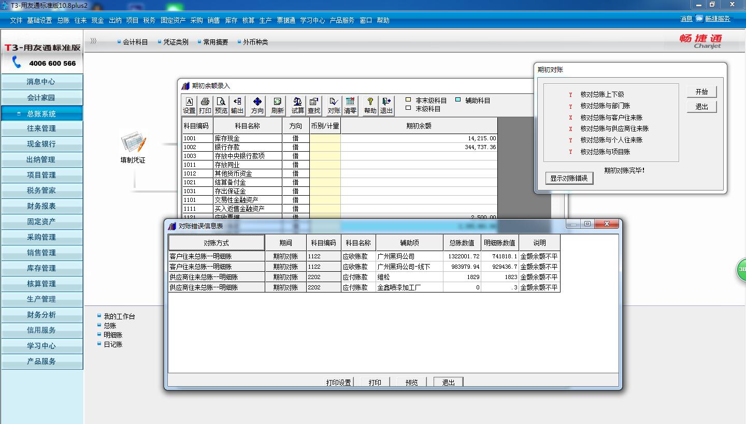The image size is (746, 424).
Task: Open the 日记账 link
Action: click(x=113, y=344)
